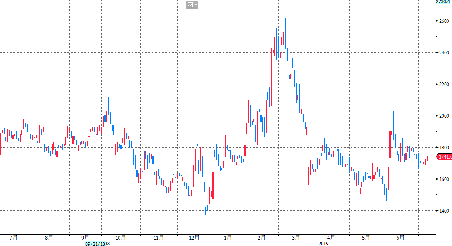Screen dimensions: 452x246
Task: Select the 5月 label on time axis
Action: point(366,237)
